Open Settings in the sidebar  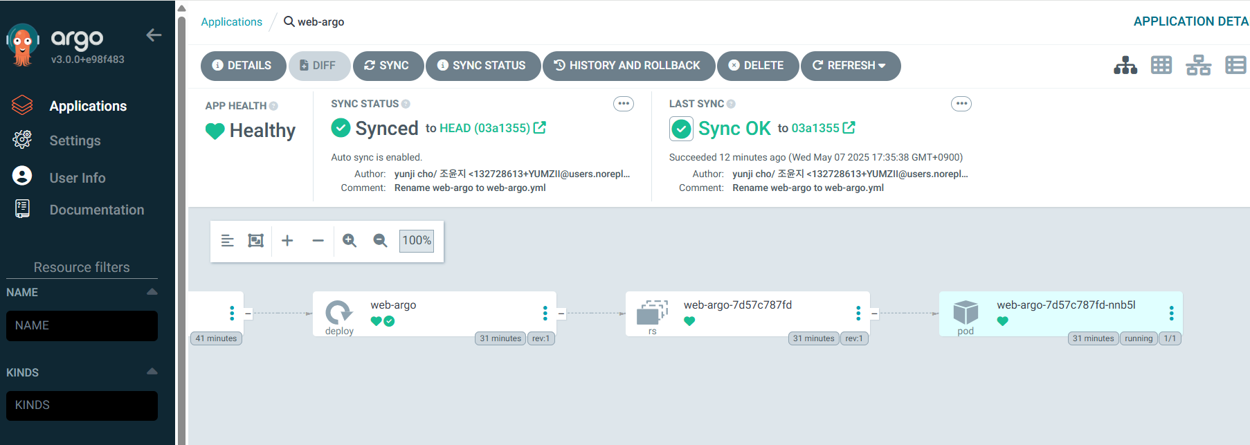tap(75, 140)
